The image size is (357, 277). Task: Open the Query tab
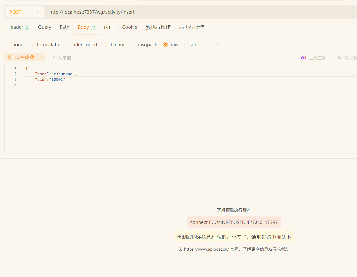(x=44, y=27)
